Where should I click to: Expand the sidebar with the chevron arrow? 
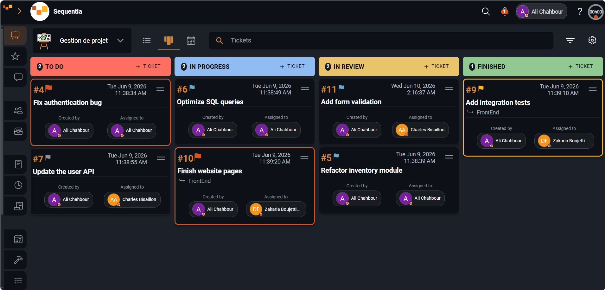[20, 11]
